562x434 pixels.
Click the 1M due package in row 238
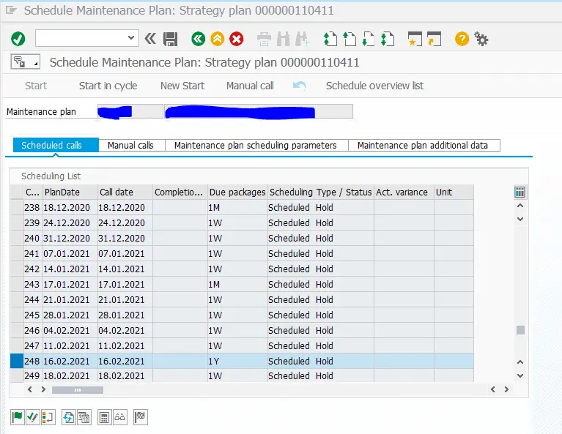(237, 208)
